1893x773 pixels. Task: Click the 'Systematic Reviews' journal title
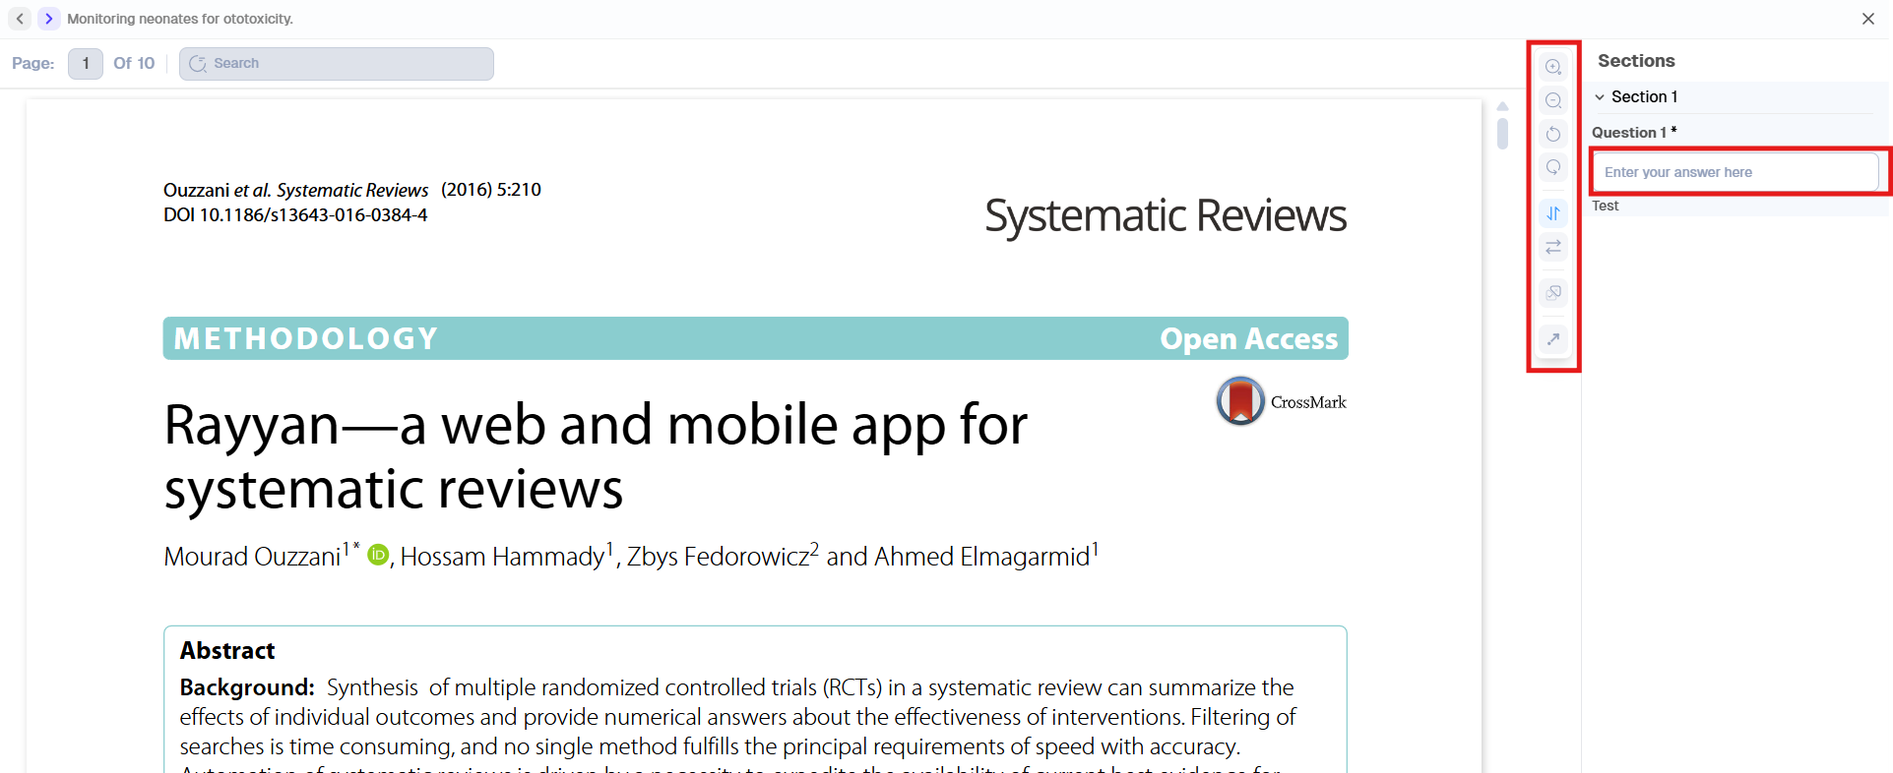(1166, 215)
